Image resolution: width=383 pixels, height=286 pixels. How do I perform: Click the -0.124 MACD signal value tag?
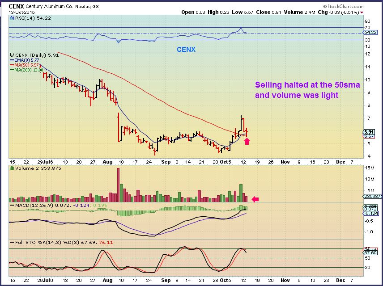371,214
